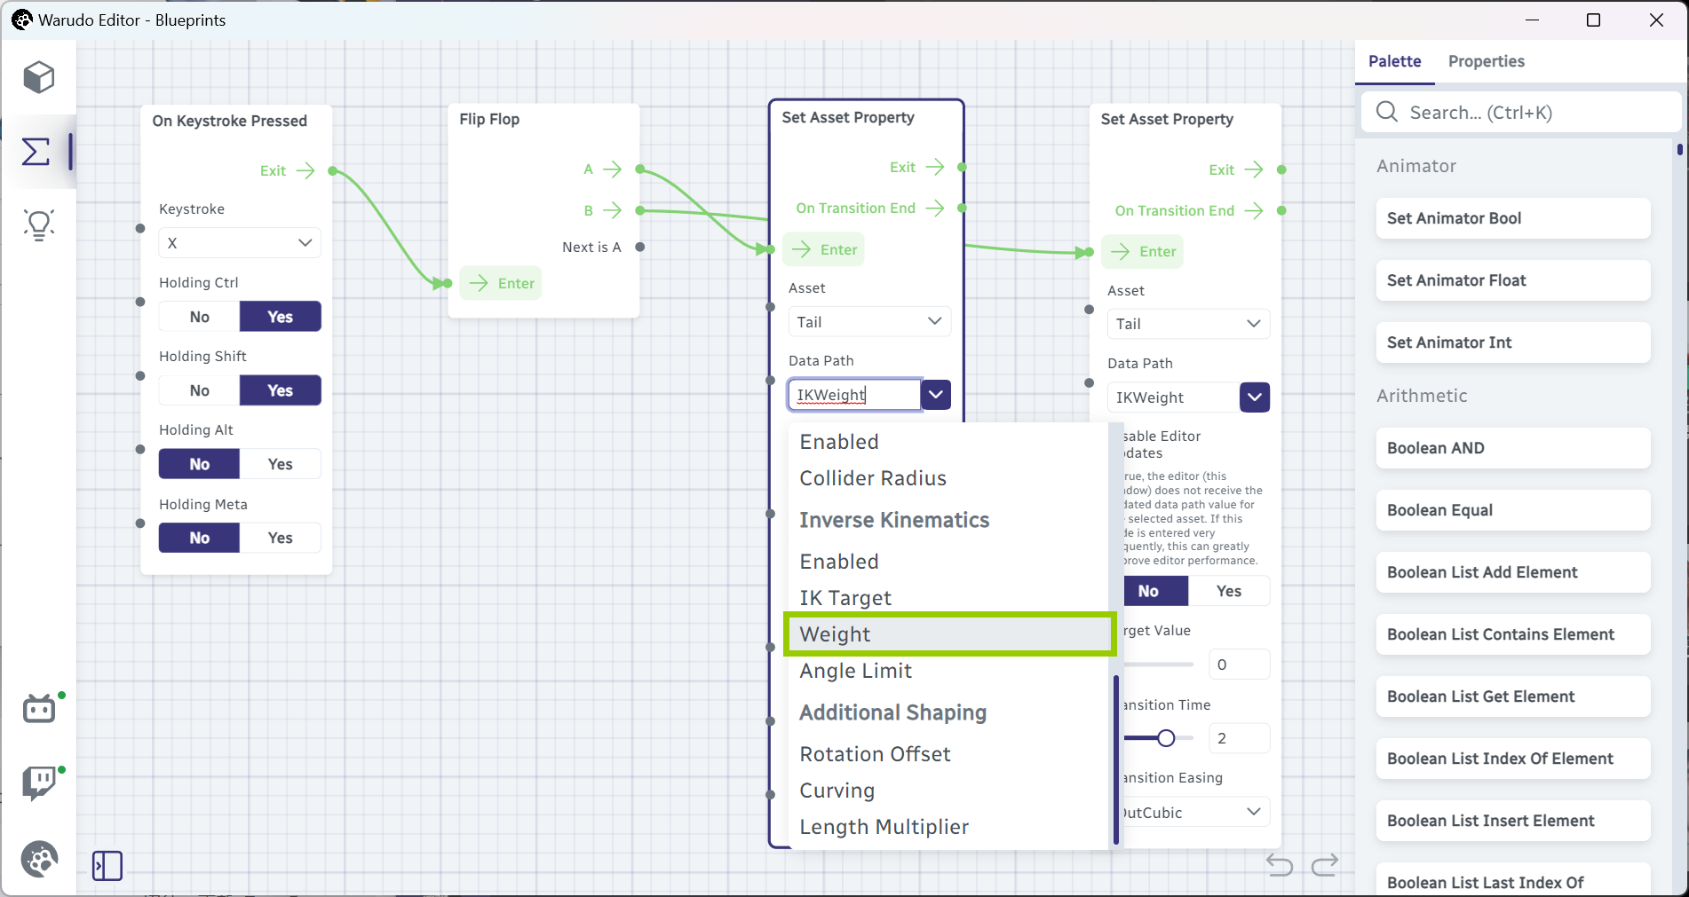Set Disable Editor Updates to Yes
1689x897 pixels.
pos(1229,591)
